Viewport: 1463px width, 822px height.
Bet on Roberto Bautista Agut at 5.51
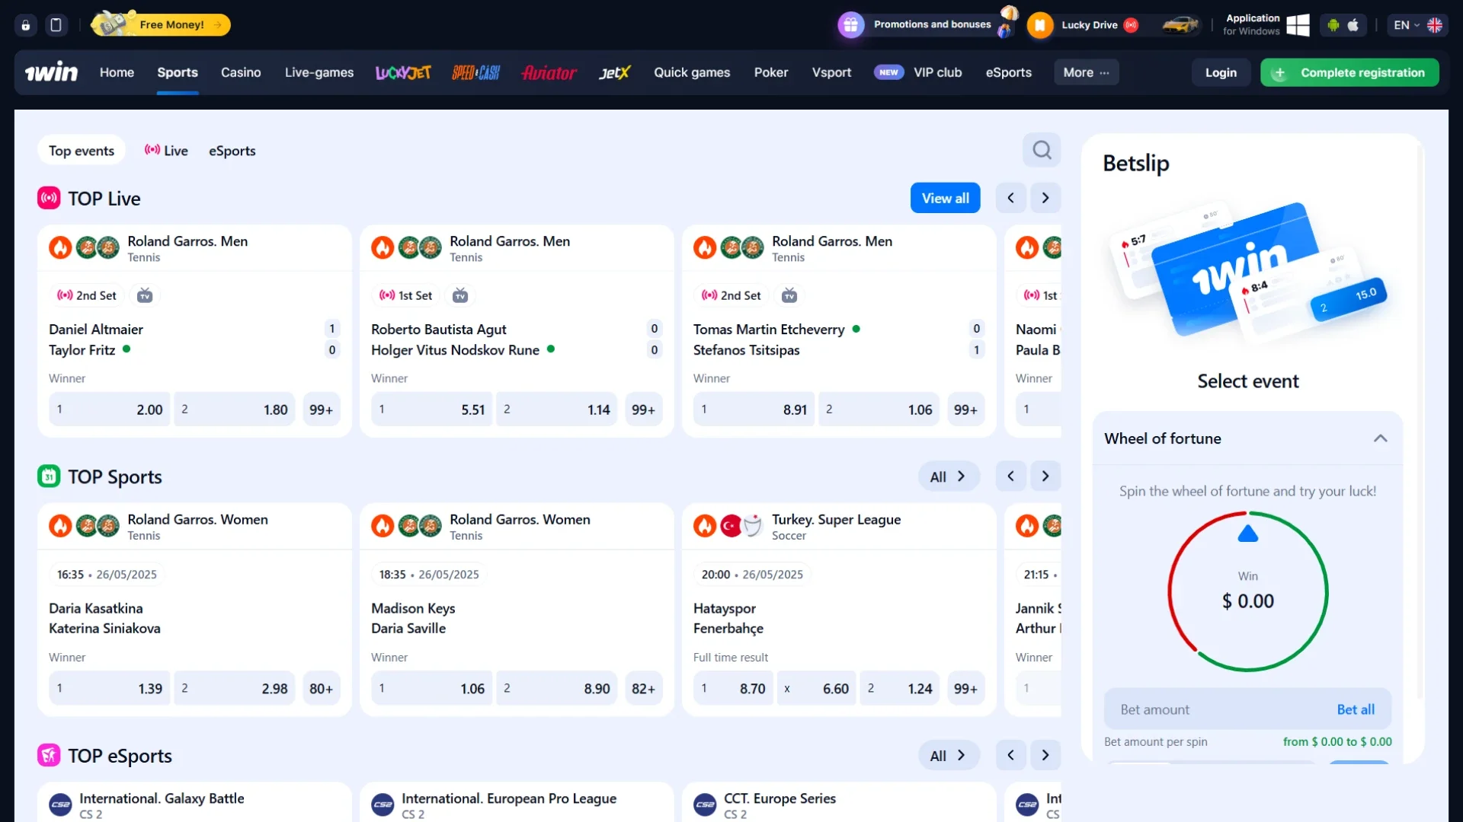431,409
